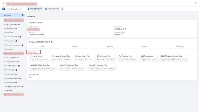The image size is (199, 112).
Task: Collapse the last page group below 33 Message
Action: coord(2,95)
